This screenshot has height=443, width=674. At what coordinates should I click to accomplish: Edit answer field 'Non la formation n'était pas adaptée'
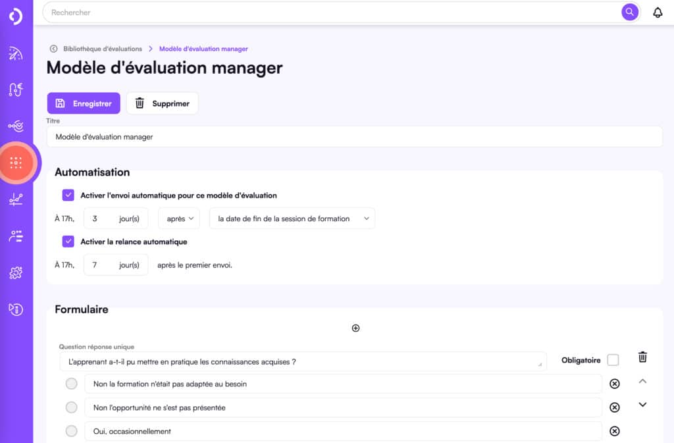(343, 384)
